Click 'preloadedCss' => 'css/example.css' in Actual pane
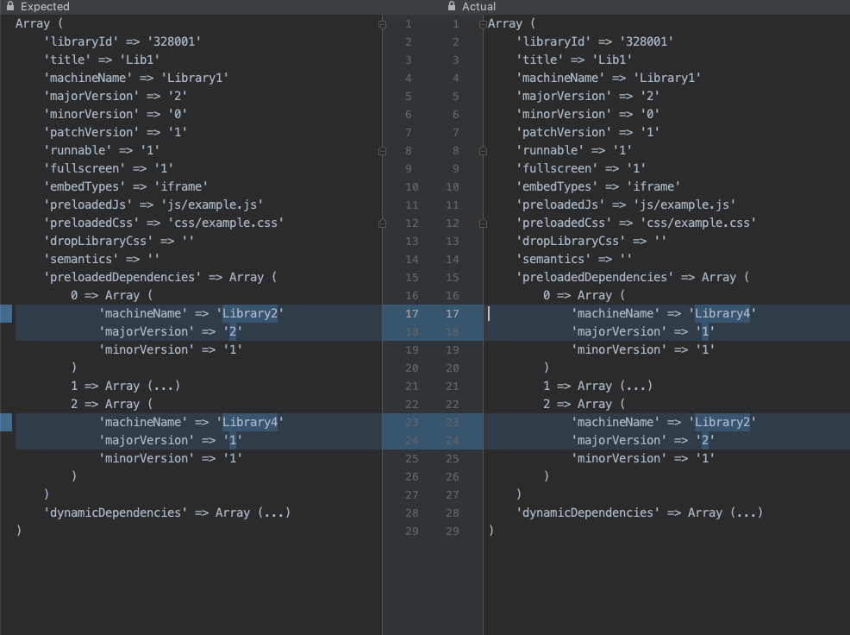The height and width of the screenshot is (635, 850). tap(636, 223)
